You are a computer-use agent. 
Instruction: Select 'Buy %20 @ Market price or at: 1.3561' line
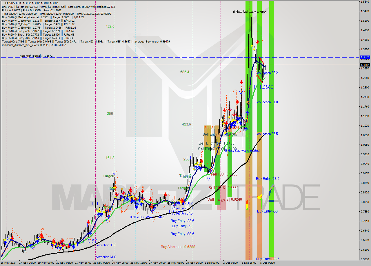(43, 17)
